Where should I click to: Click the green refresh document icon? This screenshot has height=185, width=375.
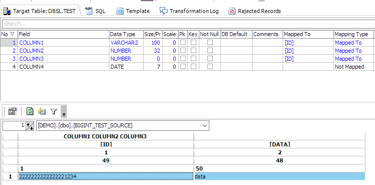click(30, 111)
